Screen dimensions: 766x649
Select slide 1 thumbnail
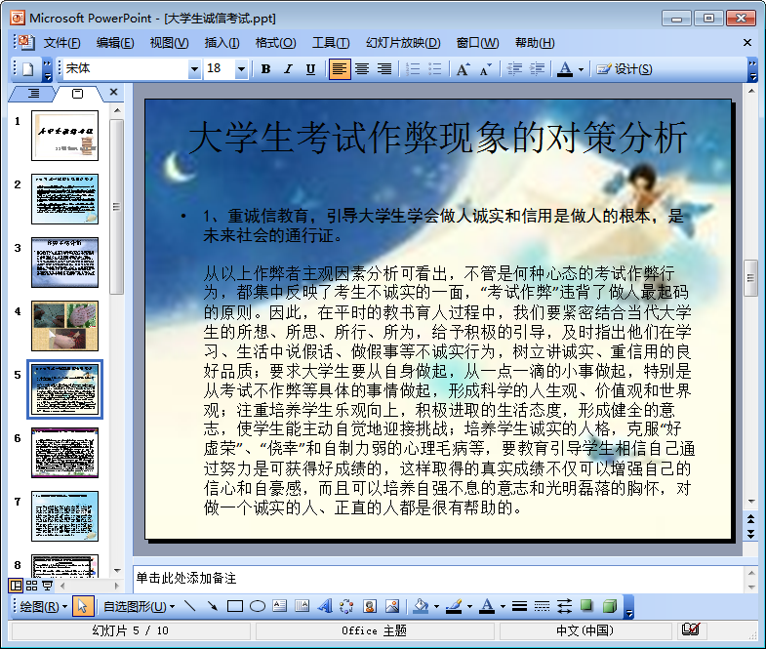[64, 136]
